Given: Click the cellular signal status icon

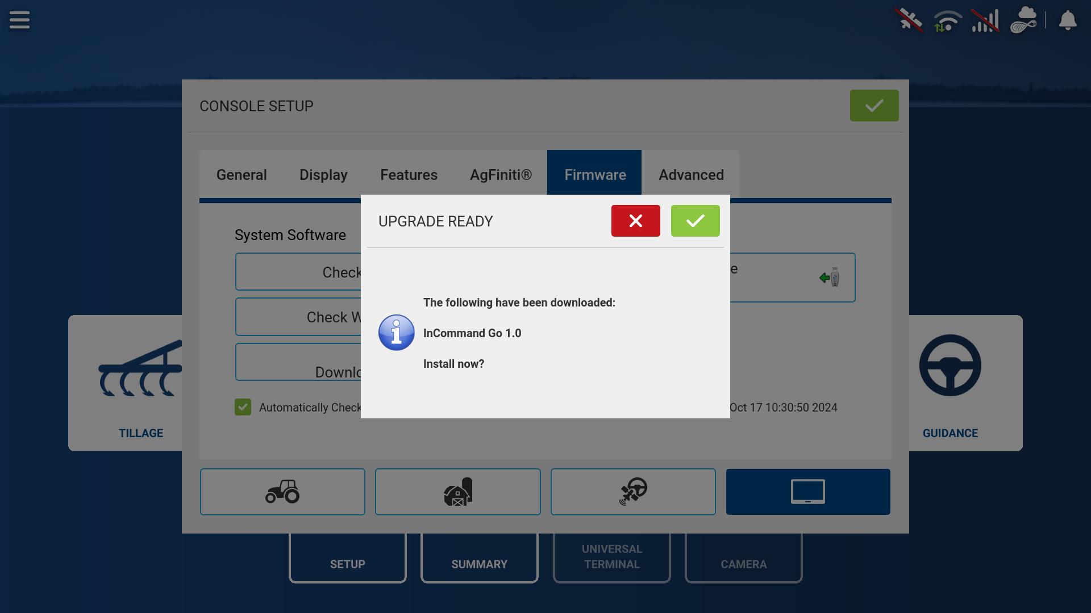Looking at the screenshot, I should click(x=985, y=20).
